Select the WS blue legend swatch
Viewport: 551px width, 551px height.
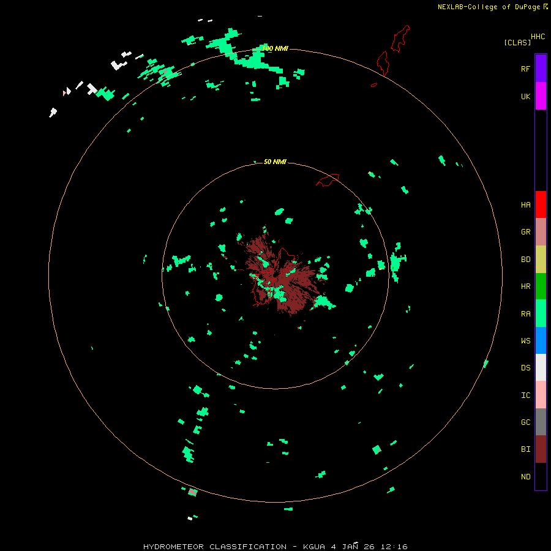coord(541,340)
